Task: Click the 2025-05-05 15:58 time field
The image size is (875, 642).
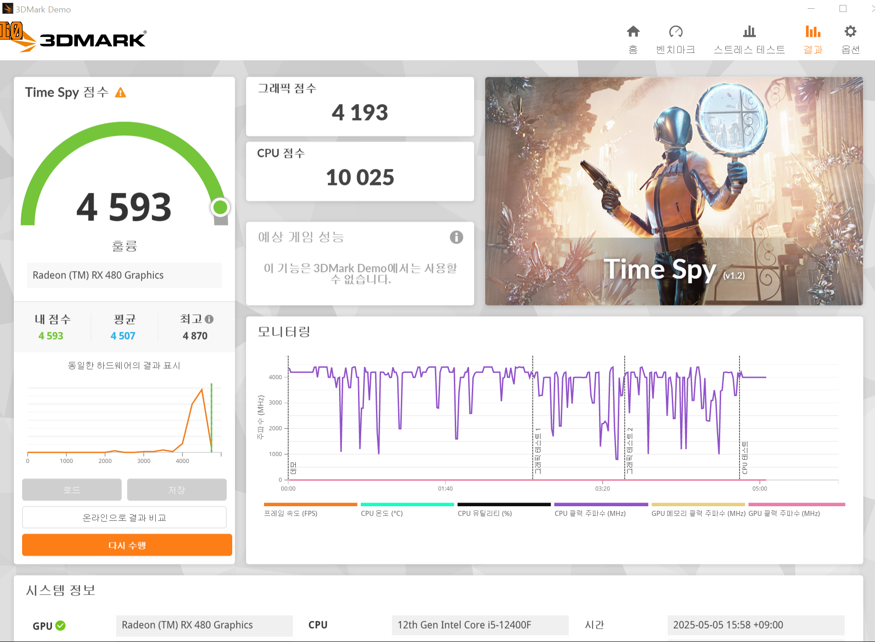Action: [x=756, y=625]
